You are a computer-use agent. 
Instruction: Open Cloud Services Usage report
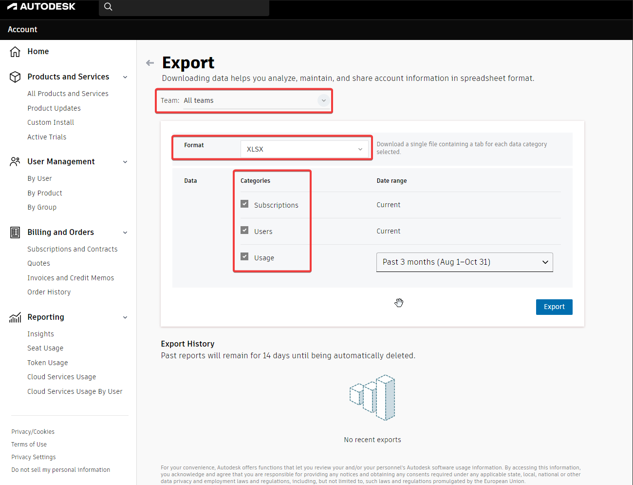coord(61,377)
